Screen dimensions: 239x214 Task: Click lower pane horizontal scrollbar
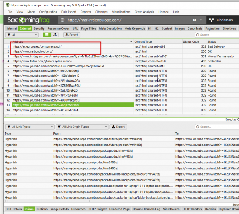click(48, 201)
